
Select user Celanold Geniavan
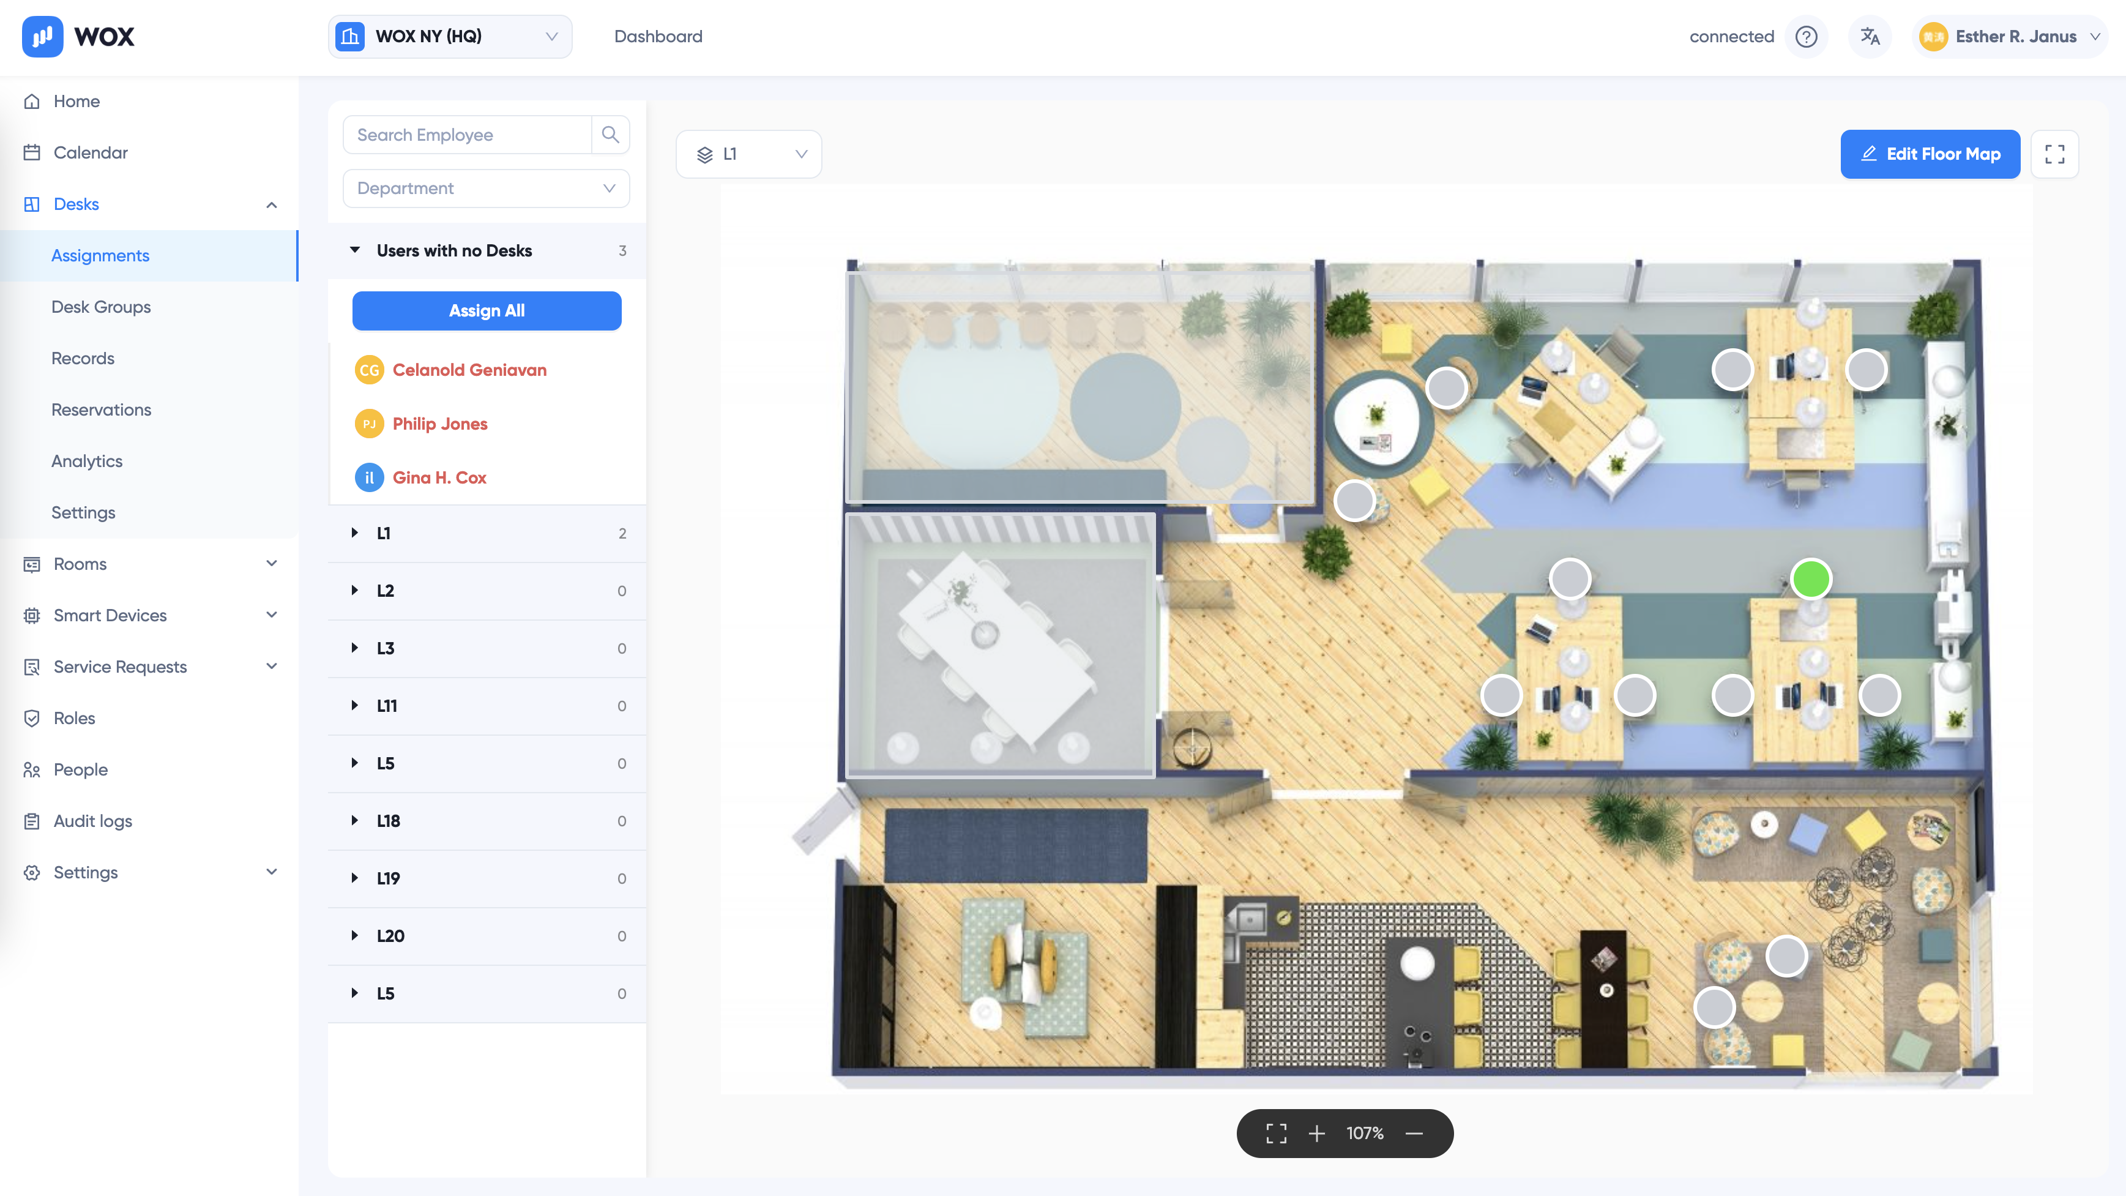pos(469,370)
